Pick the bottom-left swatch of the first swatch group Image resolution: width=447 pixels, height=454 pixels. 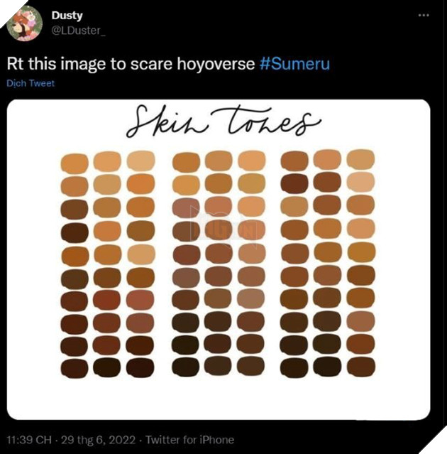[74, 368]
